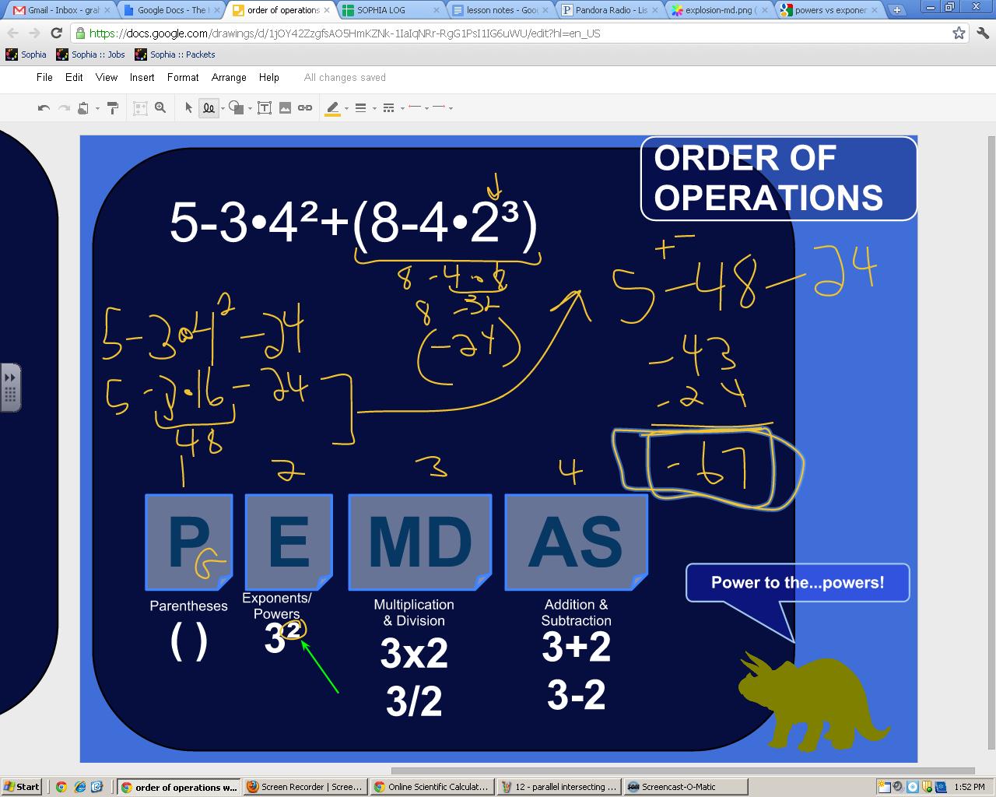
Task: Select the Paint format roller tool
Action: pyautogui.click(x=113, y=108)
